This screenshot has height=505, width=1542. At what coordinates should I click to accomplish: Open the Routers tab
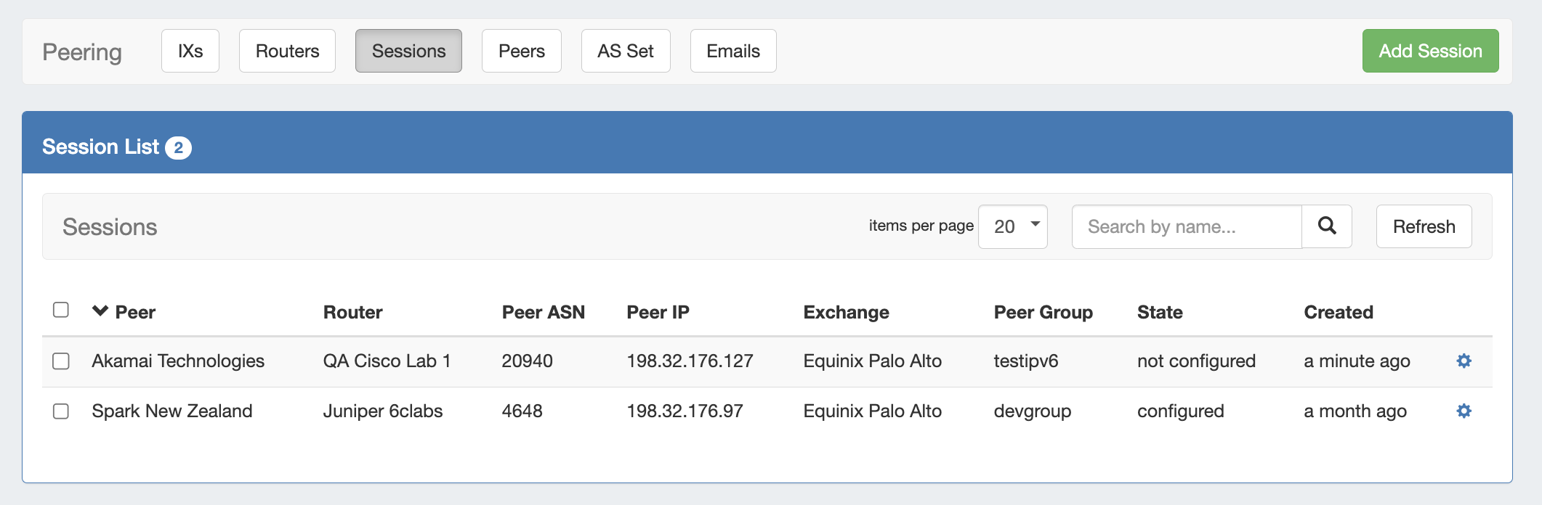(287, 51)
